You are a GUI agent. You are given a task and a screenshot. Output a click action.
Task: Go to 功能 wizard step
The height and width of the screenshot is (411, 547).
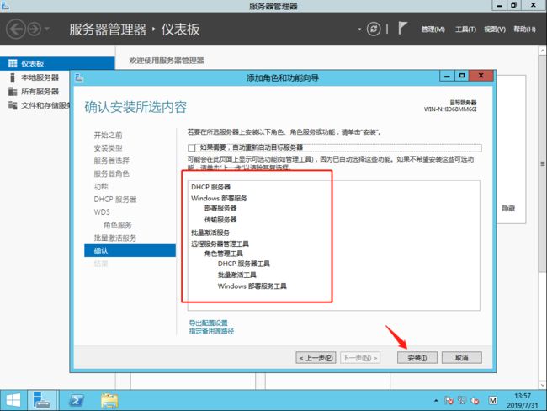101,186
